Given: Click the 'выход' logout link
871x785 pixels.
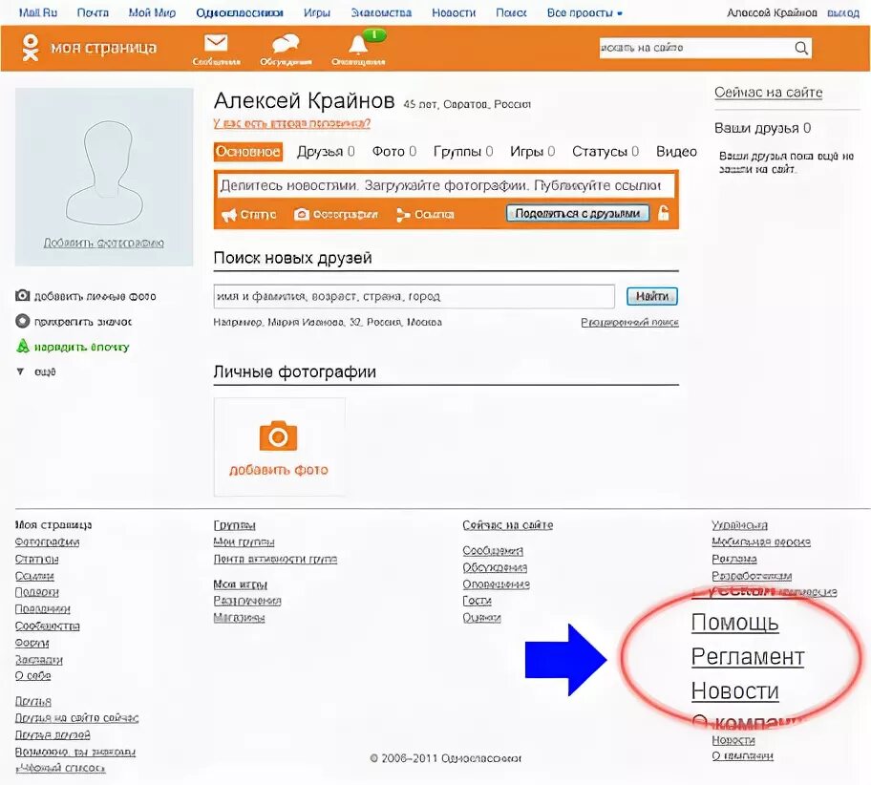Looking at the screenshot, I should pyautogui.click(x=842, y=12).
